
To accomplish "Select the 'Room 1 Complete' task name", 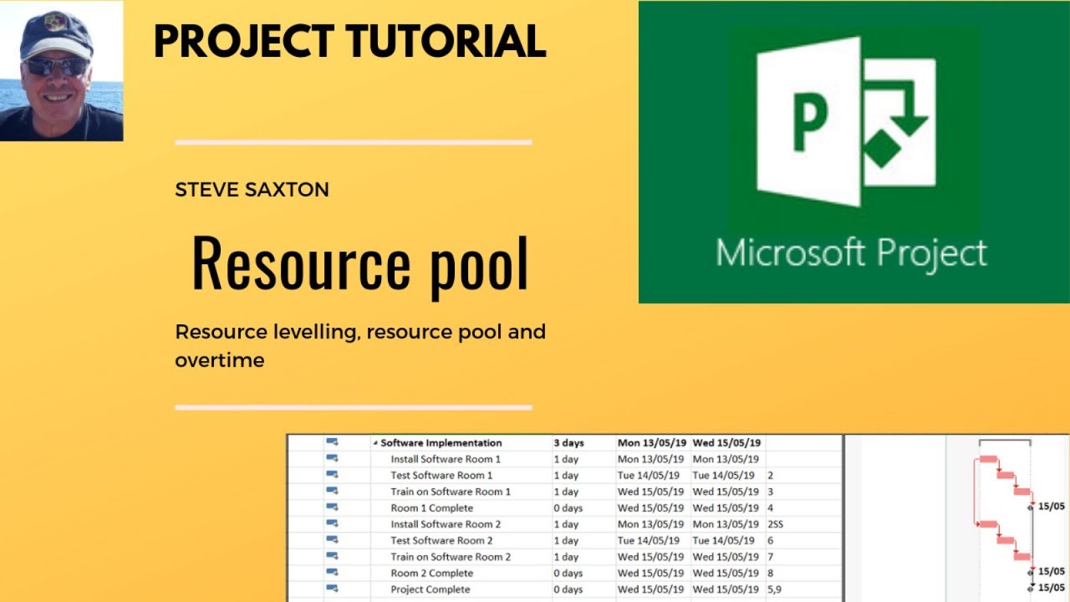I will 431,508.
